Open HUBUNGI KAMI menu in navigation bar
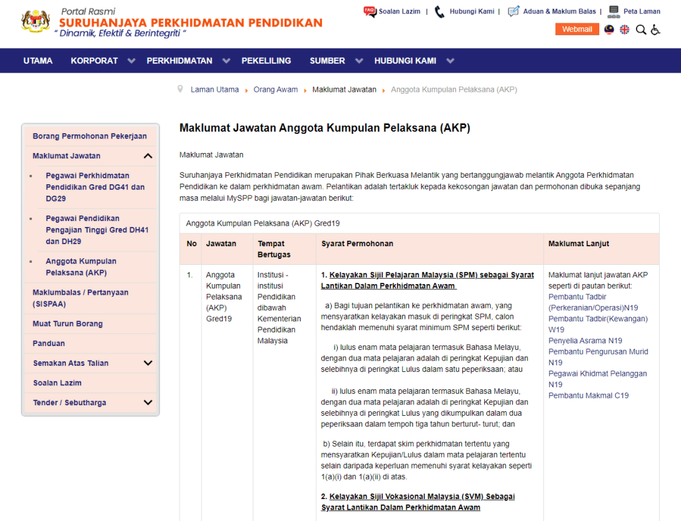 click(x=405, y=61)
